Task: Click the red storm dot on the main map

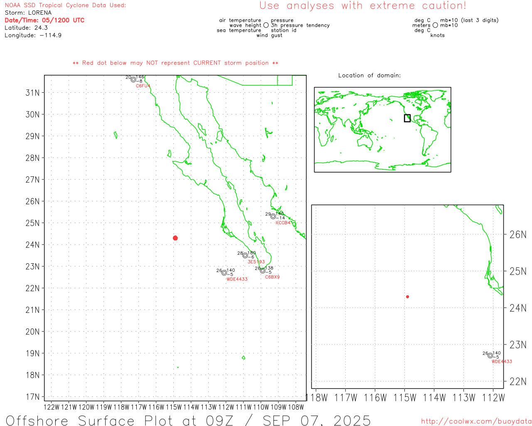Action: (175, 238)
